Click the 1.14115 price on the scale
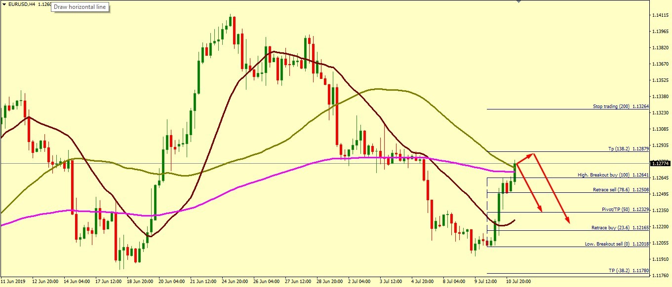Viewport: 672px width, 287px height. click(661, 16)
